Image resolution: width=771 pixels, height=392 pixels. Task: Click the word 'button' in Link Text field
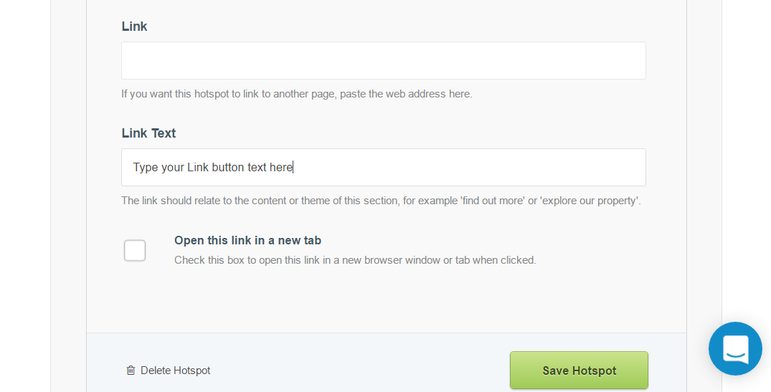click(x=228, y=168)
